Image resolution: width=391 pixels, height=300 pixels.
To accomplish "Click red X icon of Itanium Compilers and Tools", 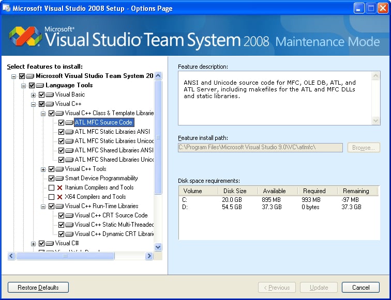I will [59, 187].
